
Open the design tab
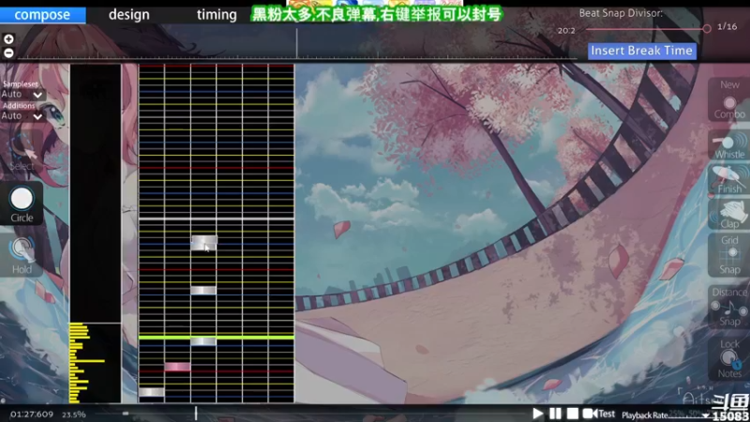[x=129, y=15]
